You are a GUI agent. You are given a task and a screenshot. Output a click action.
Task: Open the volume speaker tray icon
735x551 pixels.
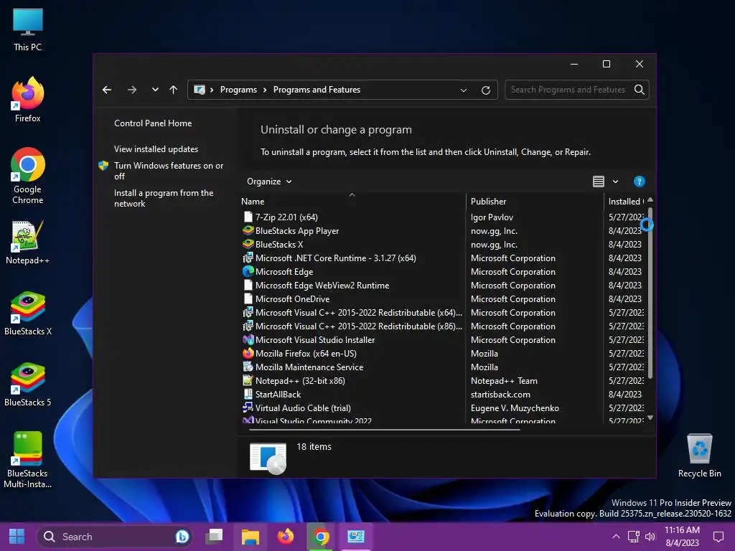coord(650,537)
